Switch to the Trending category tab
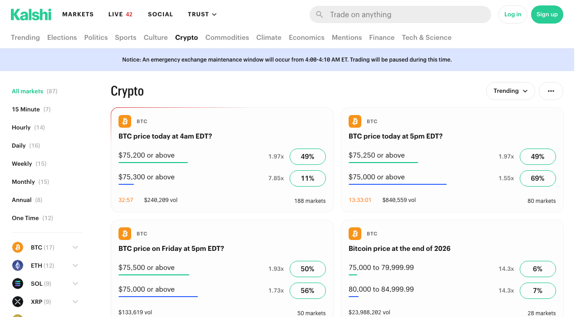 25,38
